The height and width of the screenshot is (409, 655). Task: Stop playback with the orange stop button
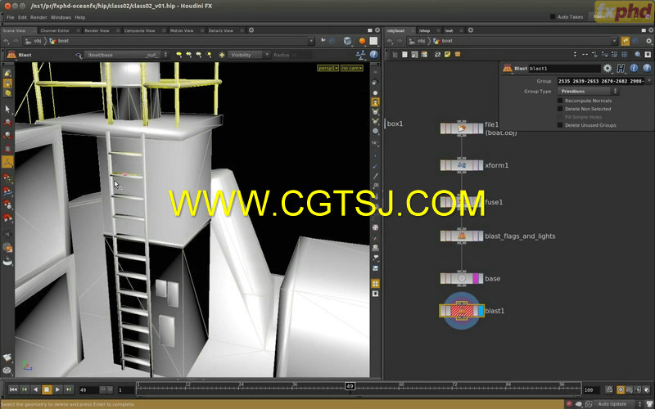pyautogui.click(x=47, y=389)
